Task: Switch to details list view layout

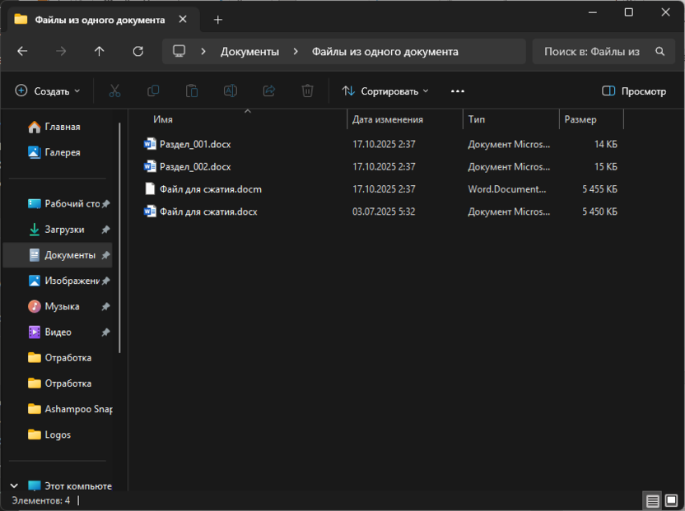Action: coord(652,500)
